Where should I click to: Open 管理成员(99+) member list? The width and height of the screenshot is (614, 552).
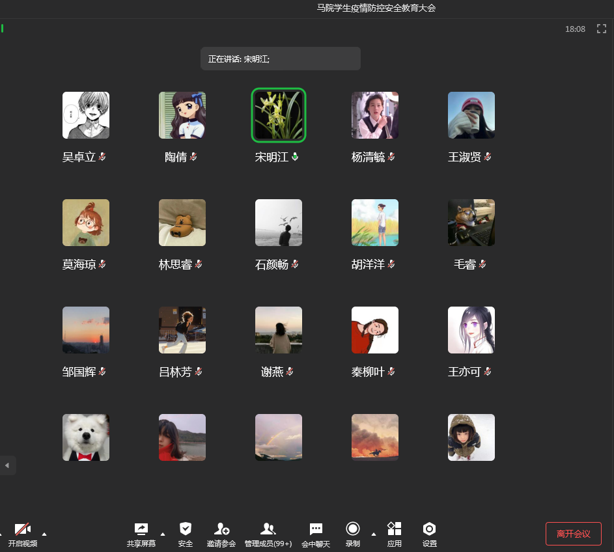pyautogui.click(x=268, y=534)
